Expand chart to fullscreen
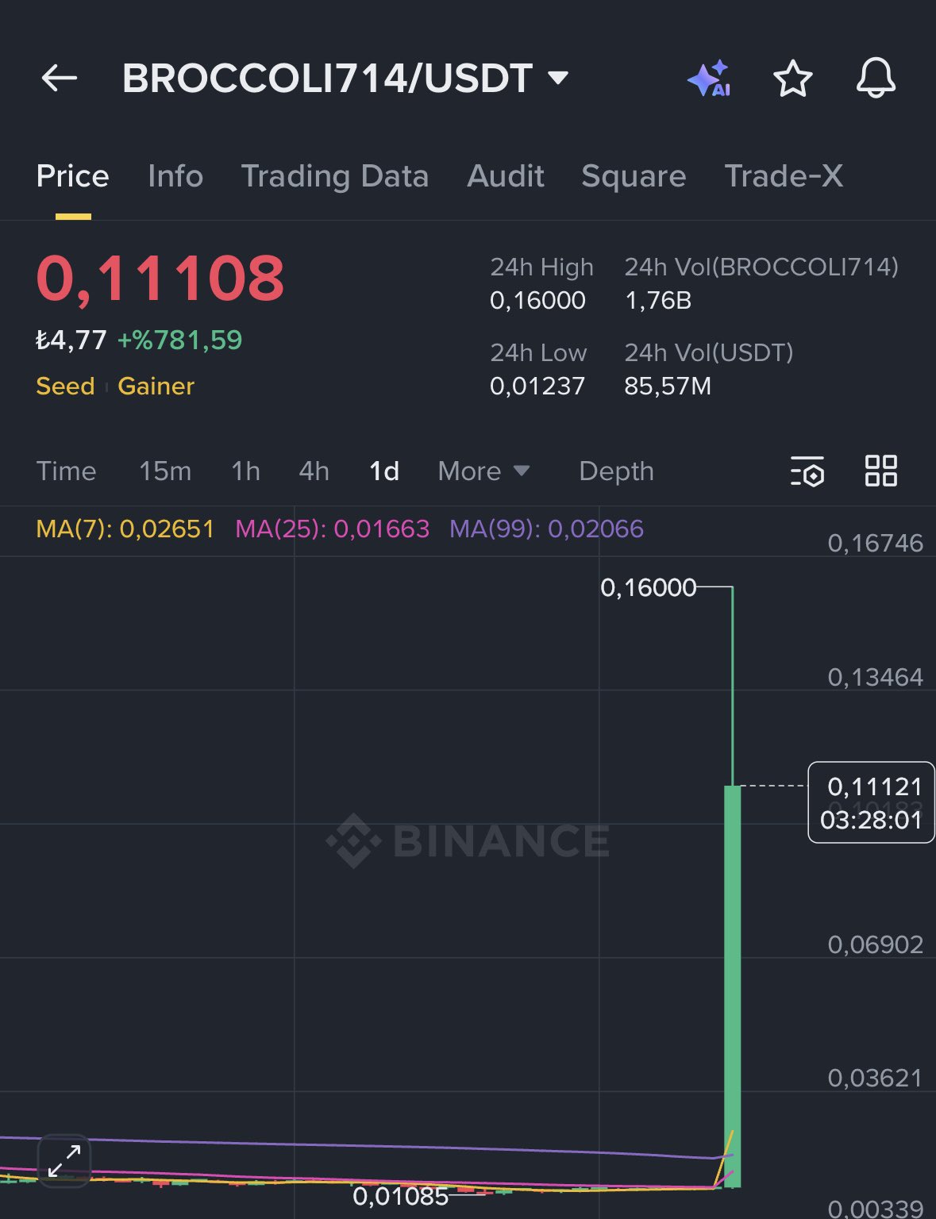This screenshot has width=936, height=1219. [64, 1161]
